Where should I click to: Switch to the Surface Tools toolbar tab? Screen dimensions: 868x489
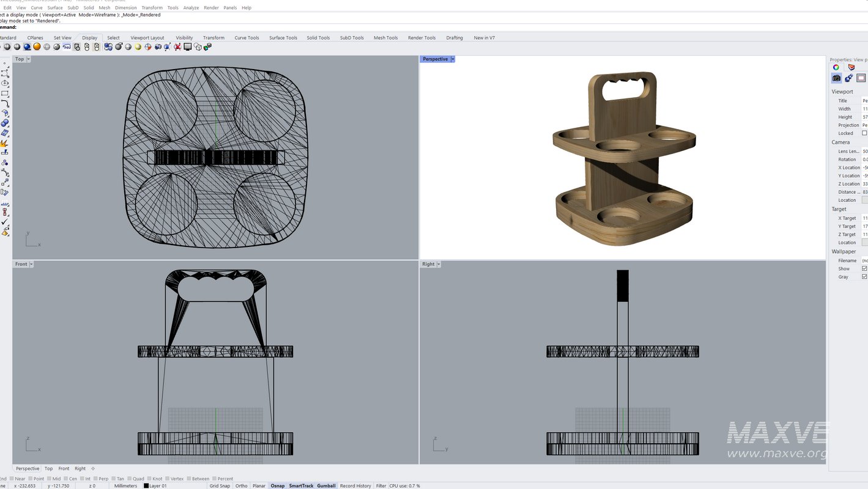click(283, 38)
